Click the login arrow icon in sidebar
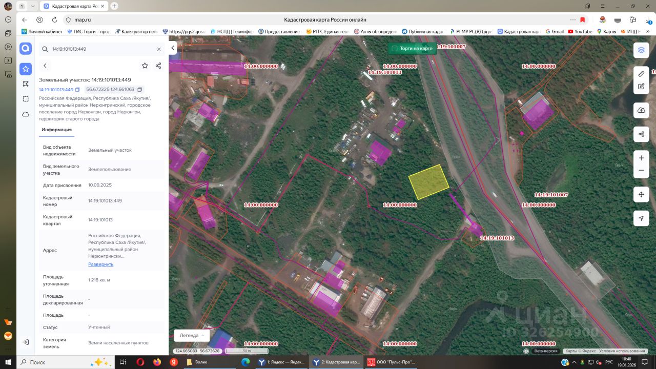The image size is (656, 369). tap(26, 342)
